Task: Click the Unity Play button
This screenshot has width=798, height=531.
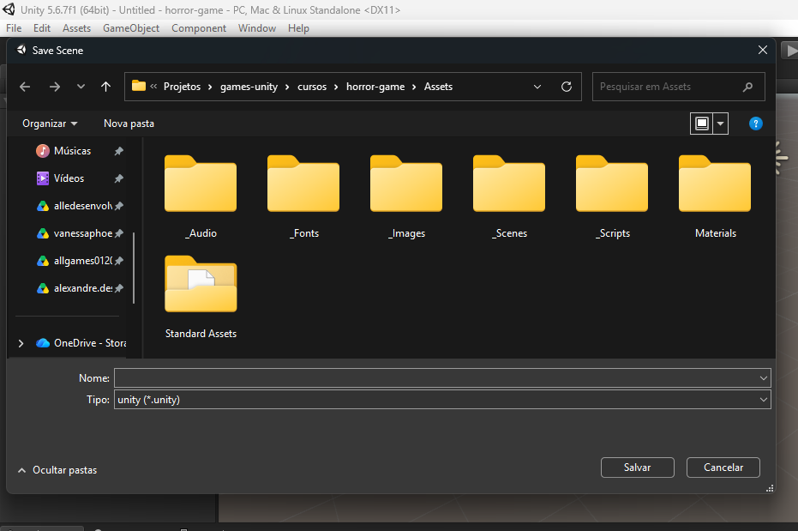Action: [790, 51]
